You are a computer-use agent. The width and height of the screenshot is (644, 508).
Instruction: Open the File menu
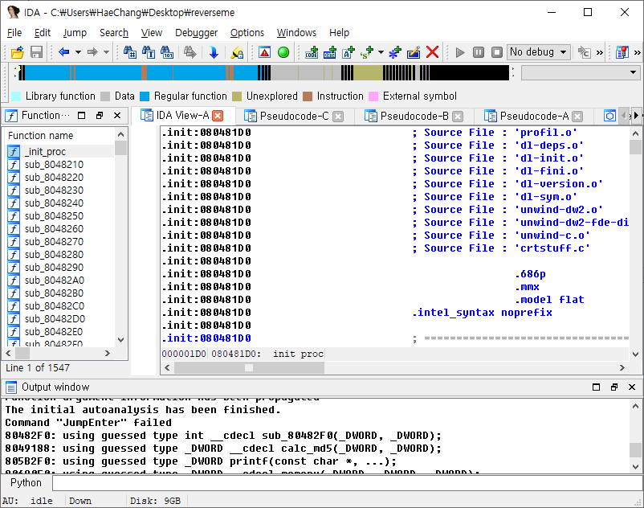(14, 32)
